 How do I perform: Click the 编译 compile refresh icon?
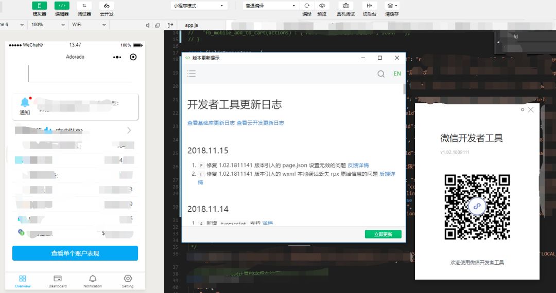click(307, 6)
